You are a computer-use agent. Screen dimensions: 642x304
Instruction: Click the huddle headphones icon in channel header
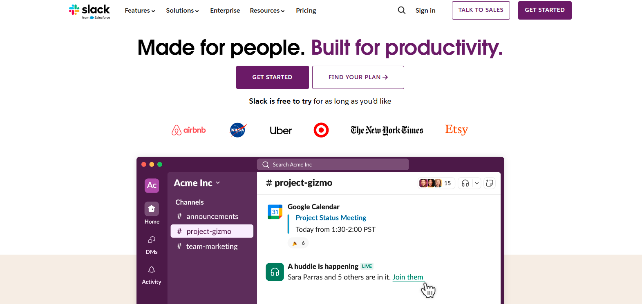click(465, 183)
